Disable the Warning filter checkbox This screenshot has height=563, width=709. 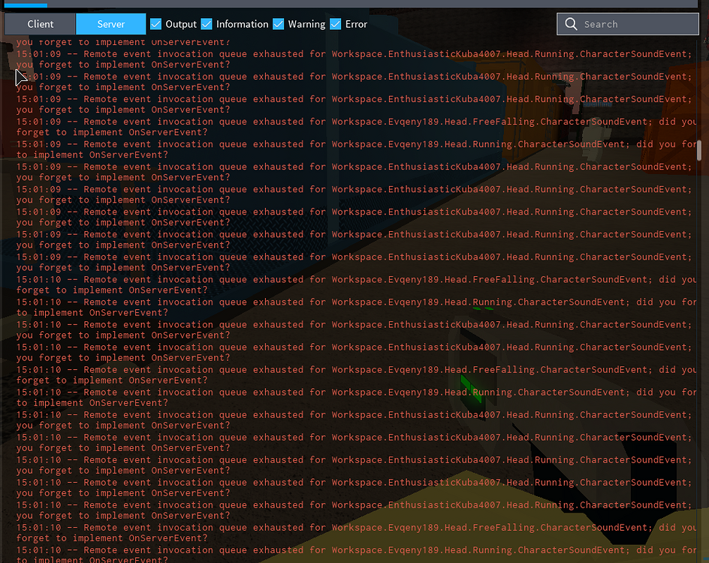coord(279,24)
